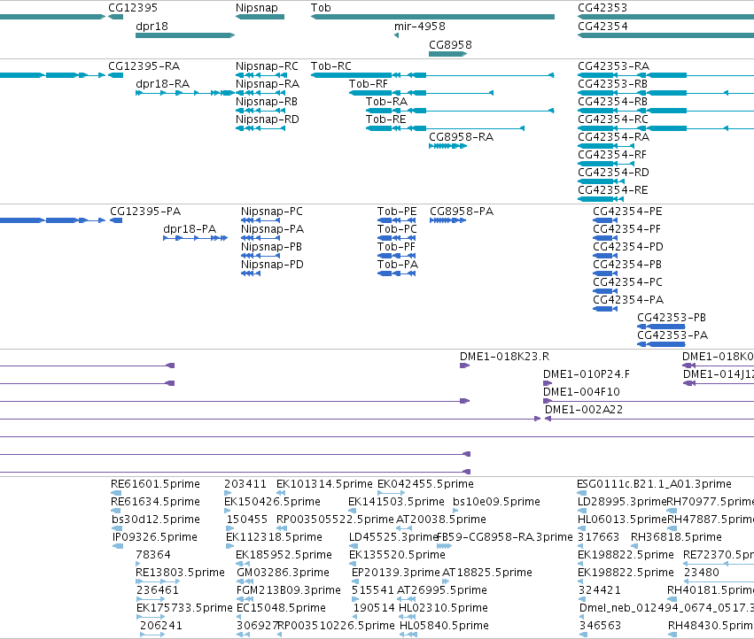Click the mir-4958 feature label

point(420,27)
